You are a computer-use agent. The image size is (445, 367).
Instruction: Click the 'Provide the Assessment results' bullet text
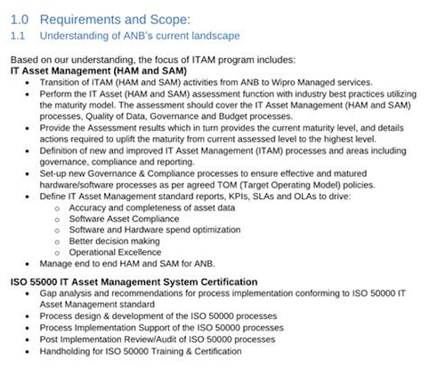(x=222, y=133)
